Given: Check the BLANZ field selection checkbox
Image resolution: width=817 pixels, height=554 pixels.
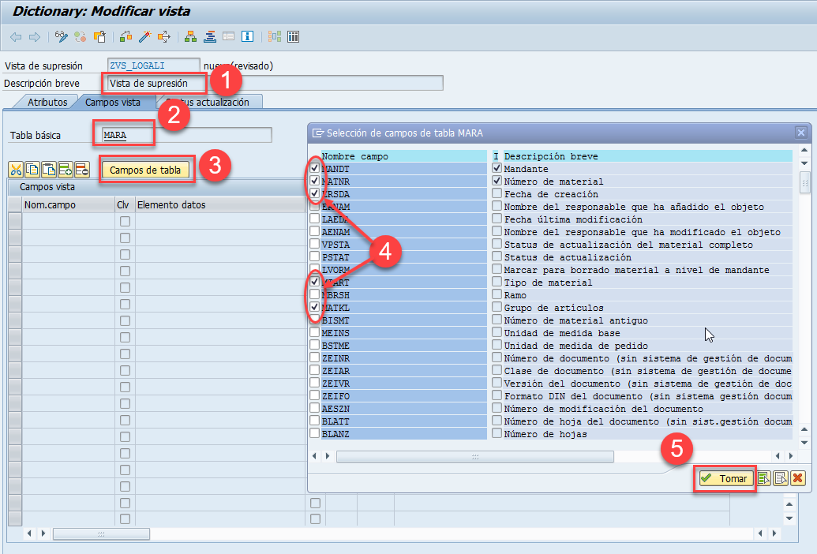Looking at the screenshot, I should pyautogui.click(x=315, y=433).
